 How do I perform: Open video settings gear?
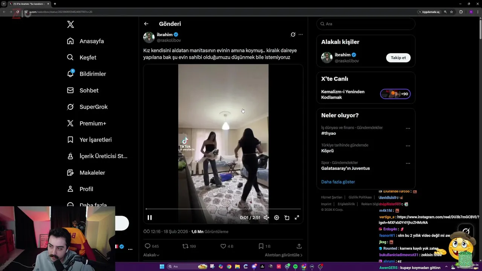[x=276, y=218]
